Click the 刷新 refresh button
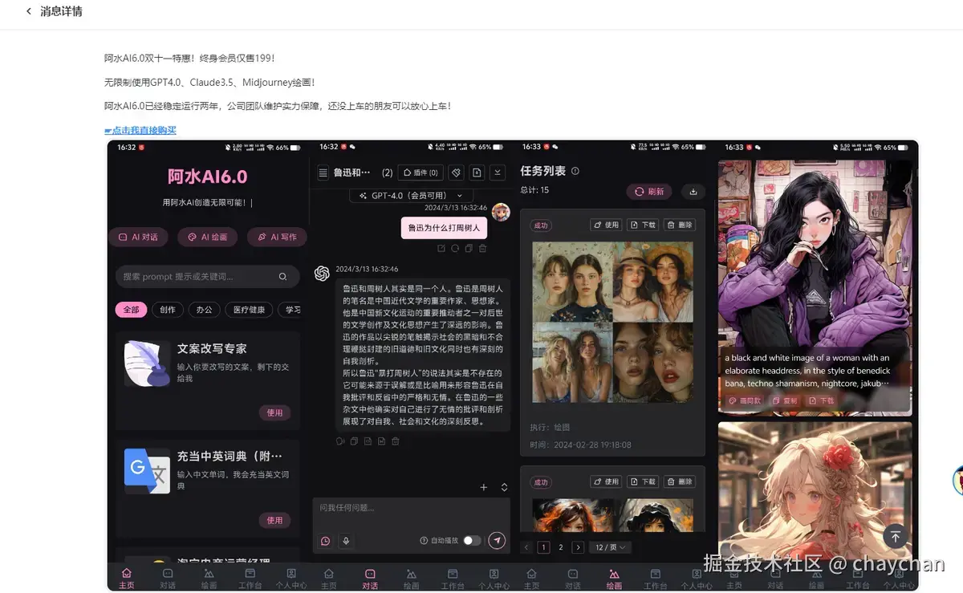Screen dimensions: 963x593 [649, 192]
